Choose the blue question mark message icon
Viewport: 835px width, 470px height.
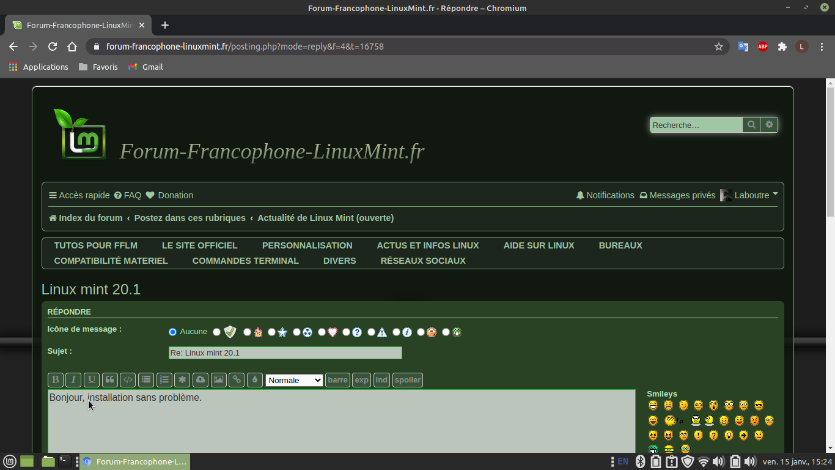346,332
